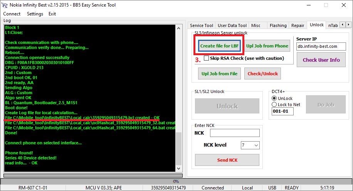Select the Unlock tab
353x191 pixels.
tap(316, 25)
